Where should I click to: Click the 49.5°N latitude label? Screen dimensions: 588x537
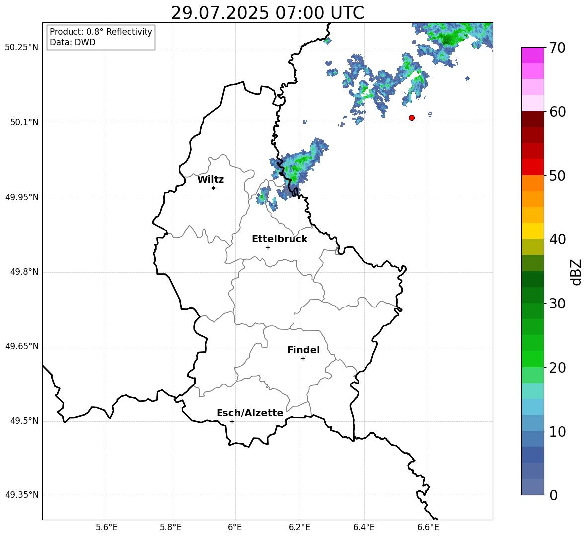coord(24,421)
